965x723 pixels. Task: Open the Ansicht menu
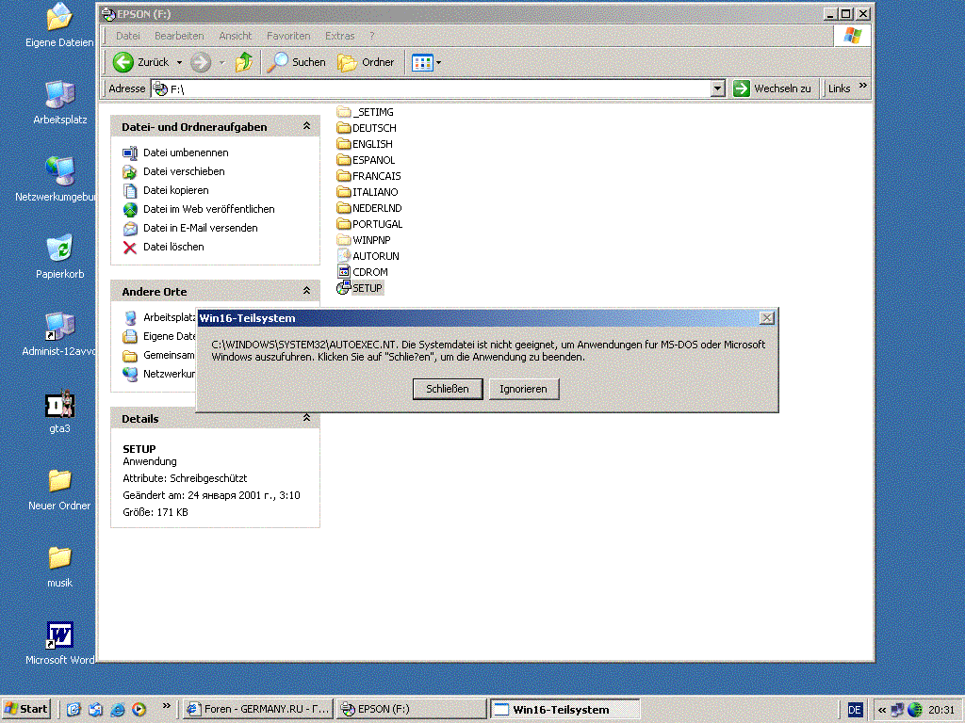pos(236,36)
